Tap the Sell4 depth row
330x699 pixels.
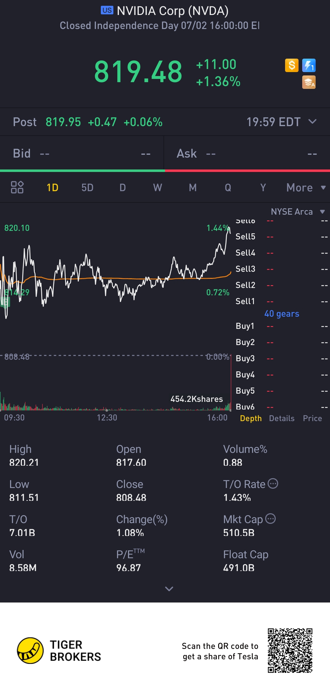[281, 253]
